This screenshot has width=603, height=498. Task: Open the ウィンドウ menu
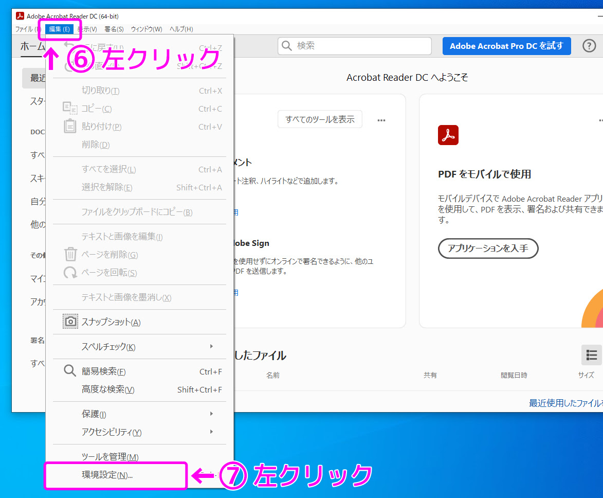(146, 29)
